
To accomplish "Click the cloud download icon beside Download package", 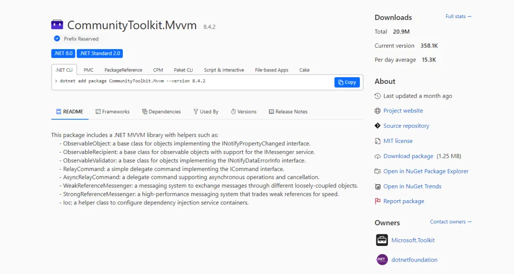I will coord(377,156).
